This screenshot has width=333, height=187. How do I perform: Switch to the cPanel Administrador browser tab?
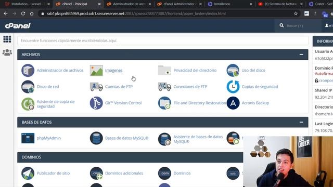tap(179, 4)
